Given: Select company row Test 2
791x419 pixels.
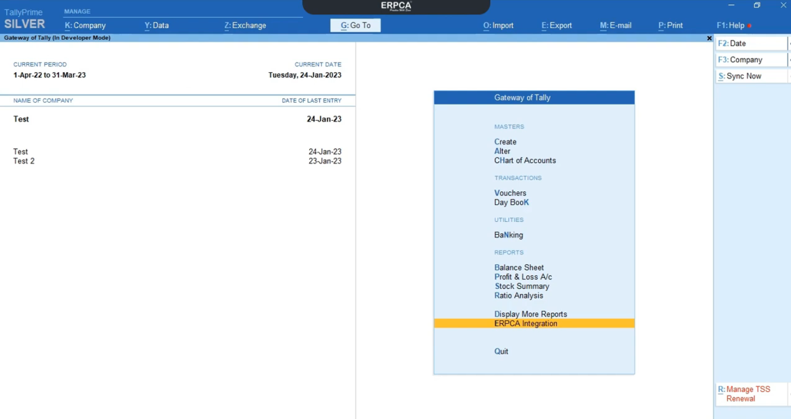Looking at the screenshot, I should point(177,161).
